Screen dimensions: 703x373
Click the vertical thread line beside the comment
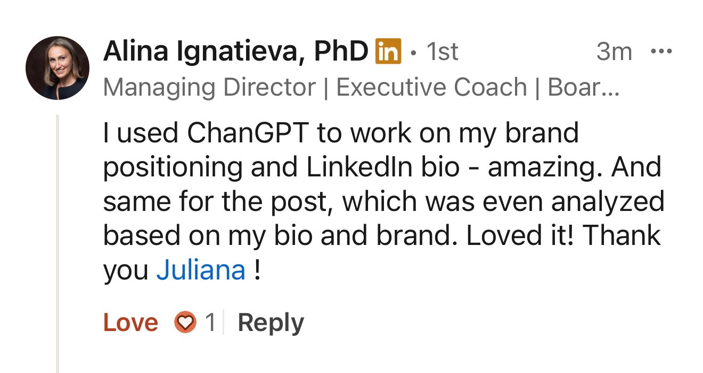pyautogui.click(x=57, y=239)
